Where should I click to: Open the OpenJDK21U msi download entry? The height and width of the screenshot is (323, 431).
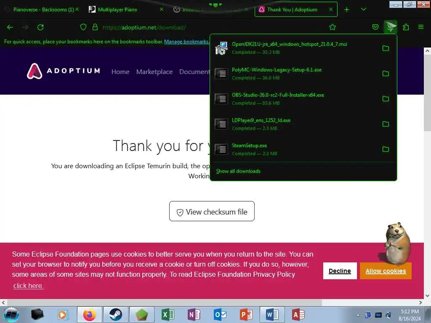(x=295, y=48)
